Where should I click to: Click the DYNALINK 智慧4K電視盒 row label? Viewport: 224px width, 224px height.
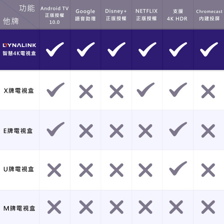(x=19, y=50)
